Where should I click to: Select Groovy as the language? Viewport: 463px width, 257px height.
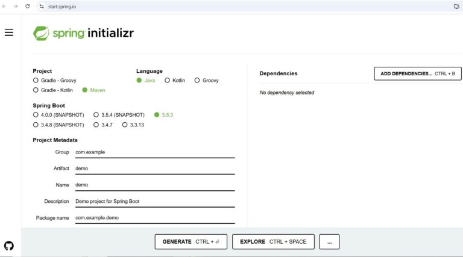(x=197, y=80)
